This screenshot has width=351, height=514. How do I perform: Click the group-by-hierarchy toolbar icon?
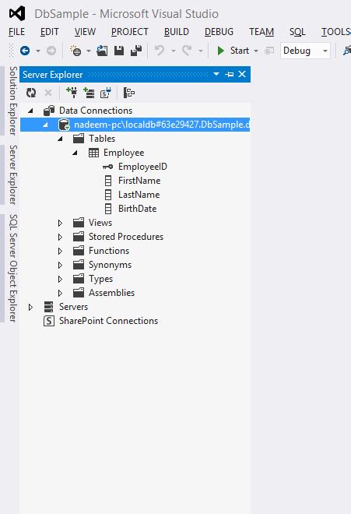pos(128,93)
